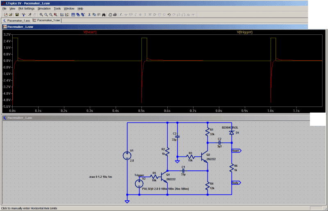Viewport: 328px width, 211px height.
Task: Open the File menu
Action: (5, 8)
